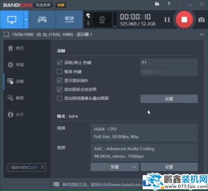Click the 525.0KB / 52.2GB size text
208x191 pixels.
coord(138,24)
